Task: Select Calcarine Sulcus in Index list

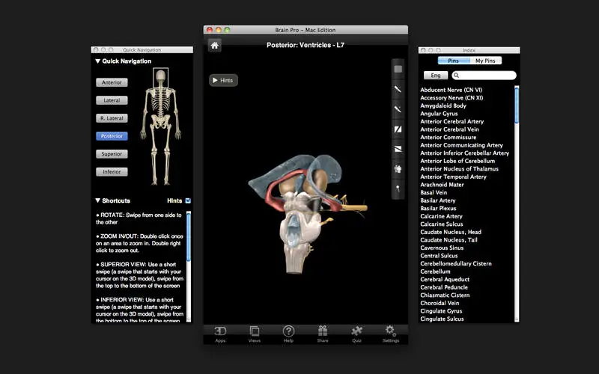Action: (442, 224)
